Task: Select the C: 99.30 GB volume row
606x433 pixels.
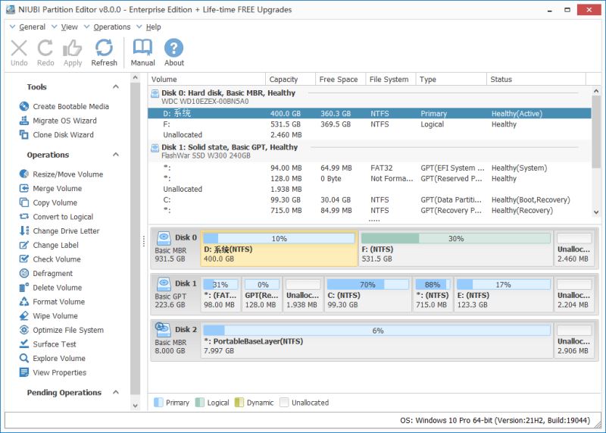Action: tap(370, 199)
